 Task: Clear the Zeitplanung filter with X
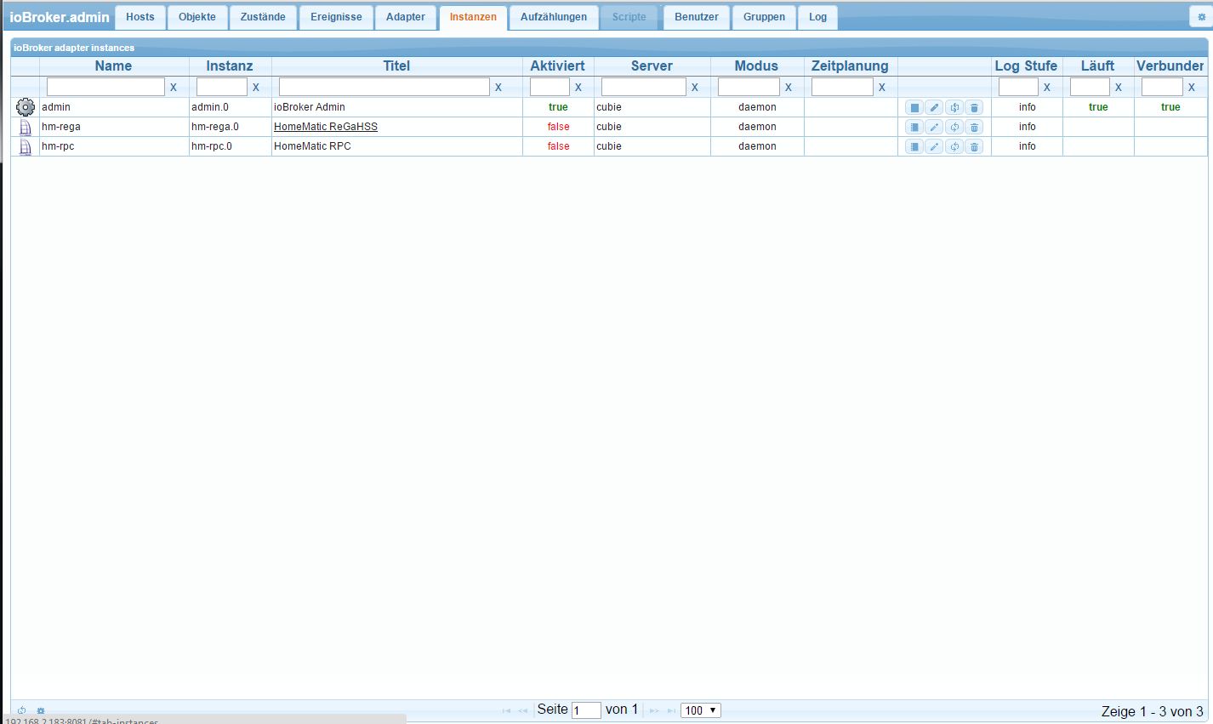(x=882, y=88)
